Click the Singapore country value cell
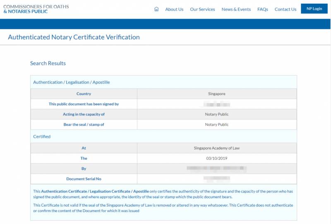 coord(216,94)
